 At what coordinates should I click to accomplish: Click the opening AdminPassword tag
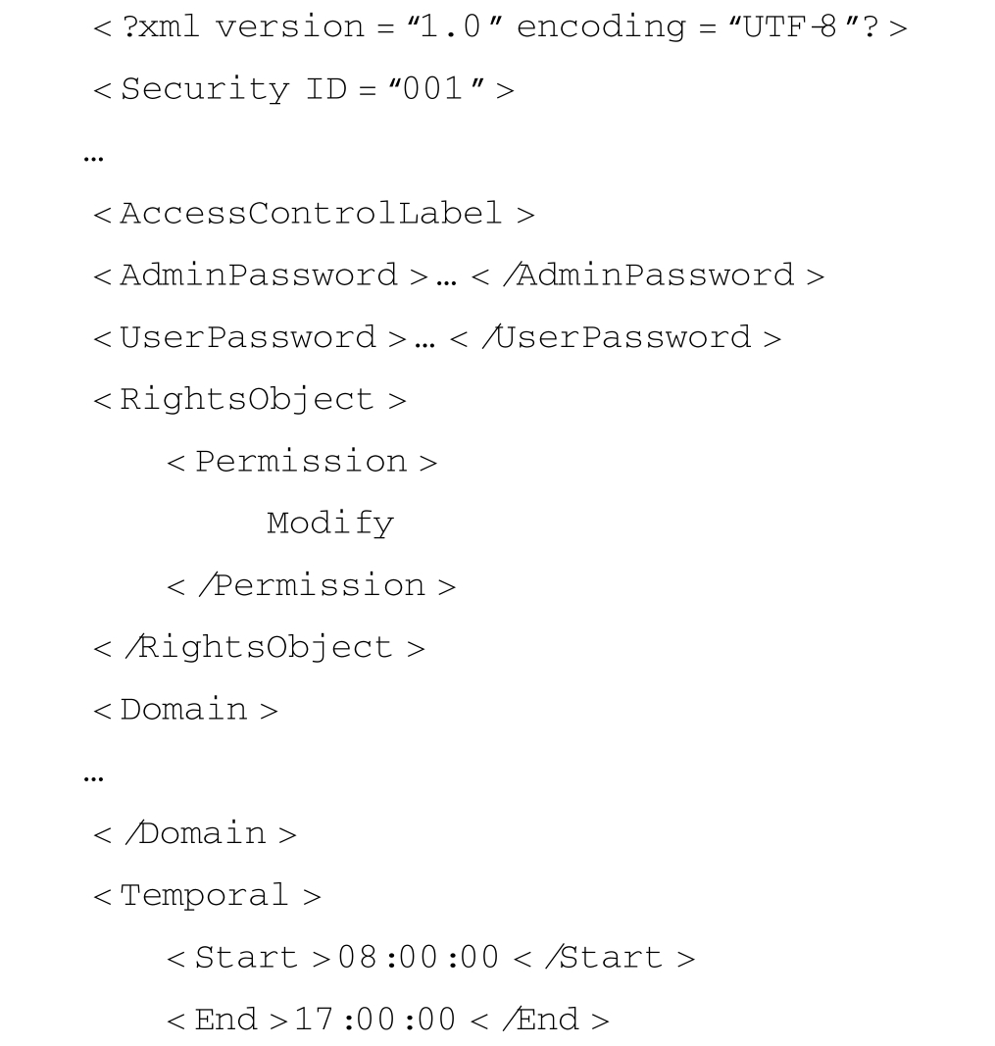[x=260, y=275]
